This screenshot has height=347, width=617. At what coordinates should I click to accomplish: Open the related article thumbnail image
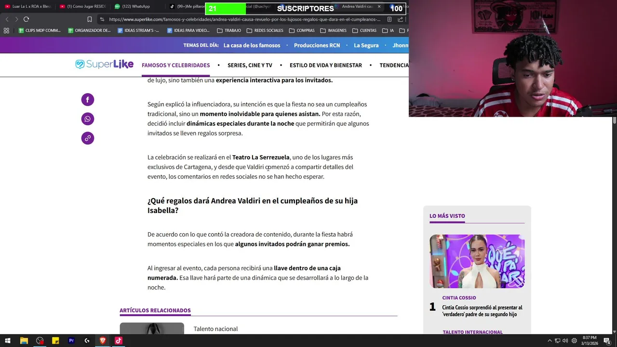[x=152, y=328]
